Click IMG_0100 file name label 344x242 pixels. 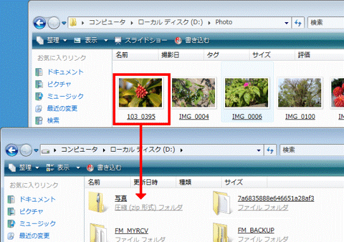(x=300, y=117)
